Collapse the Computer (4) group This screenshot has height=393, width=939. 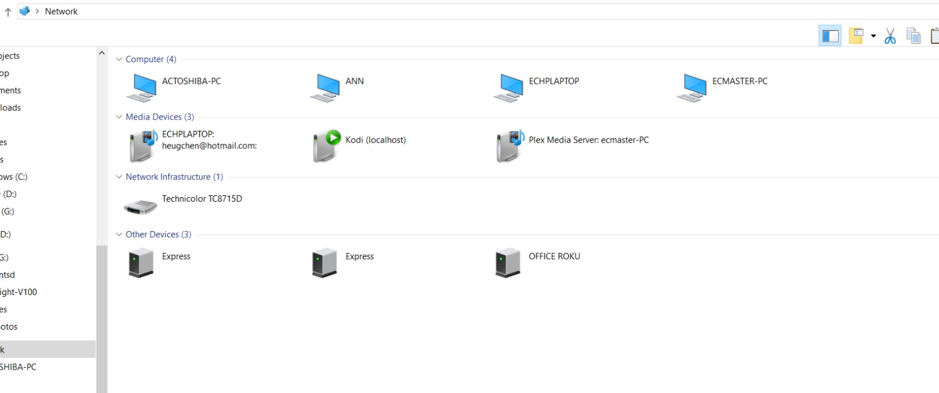[119, 59]
